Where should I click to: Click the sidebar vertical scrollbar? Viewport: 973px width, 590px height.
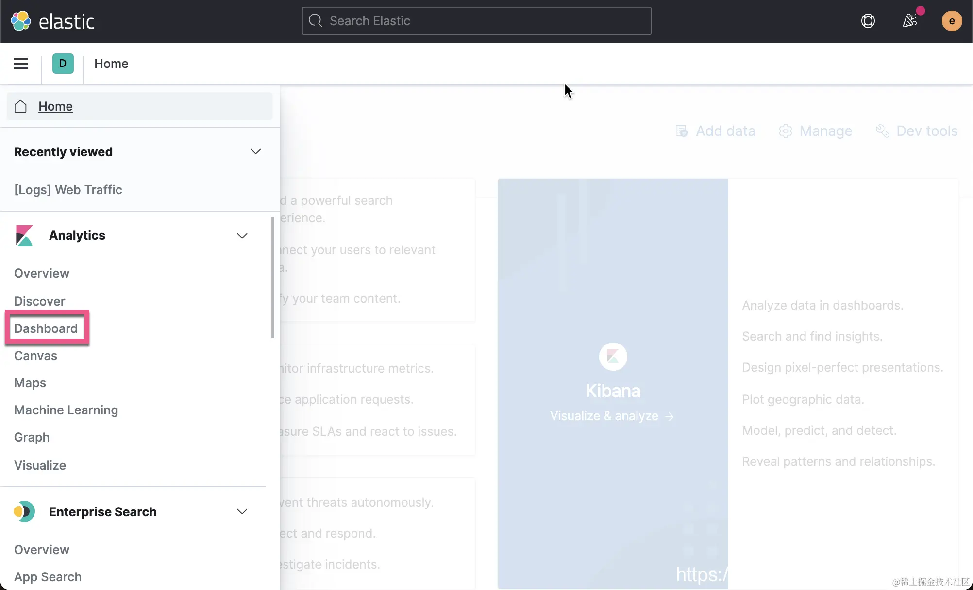coord(272,278)
